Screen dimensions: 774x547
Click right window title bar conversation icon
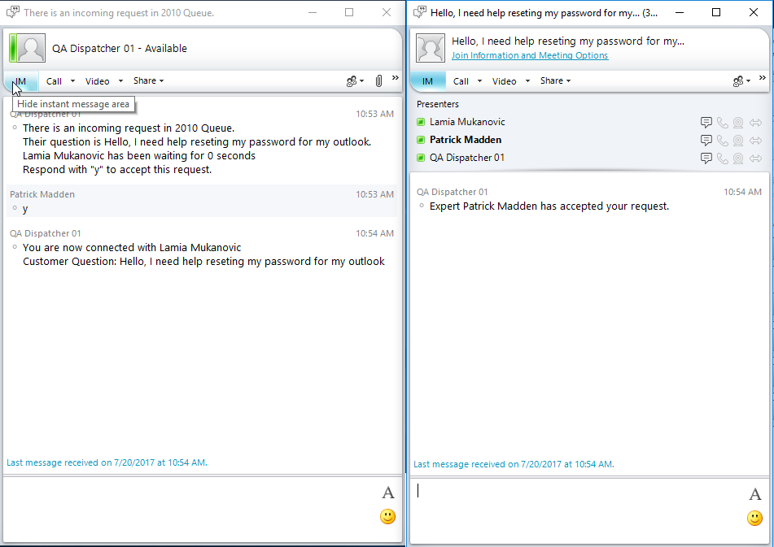coord(420,12)
